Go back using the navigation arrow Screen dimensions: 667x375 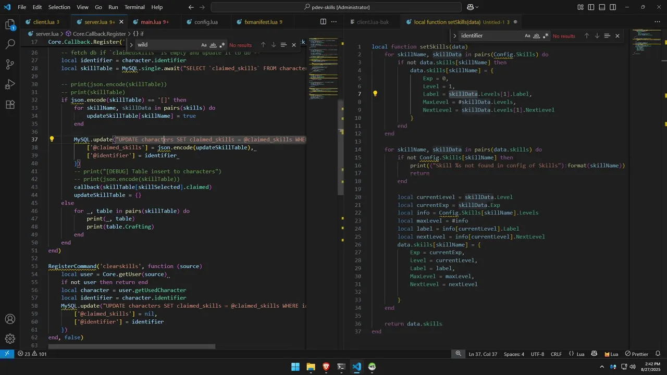tap(191, 7)
